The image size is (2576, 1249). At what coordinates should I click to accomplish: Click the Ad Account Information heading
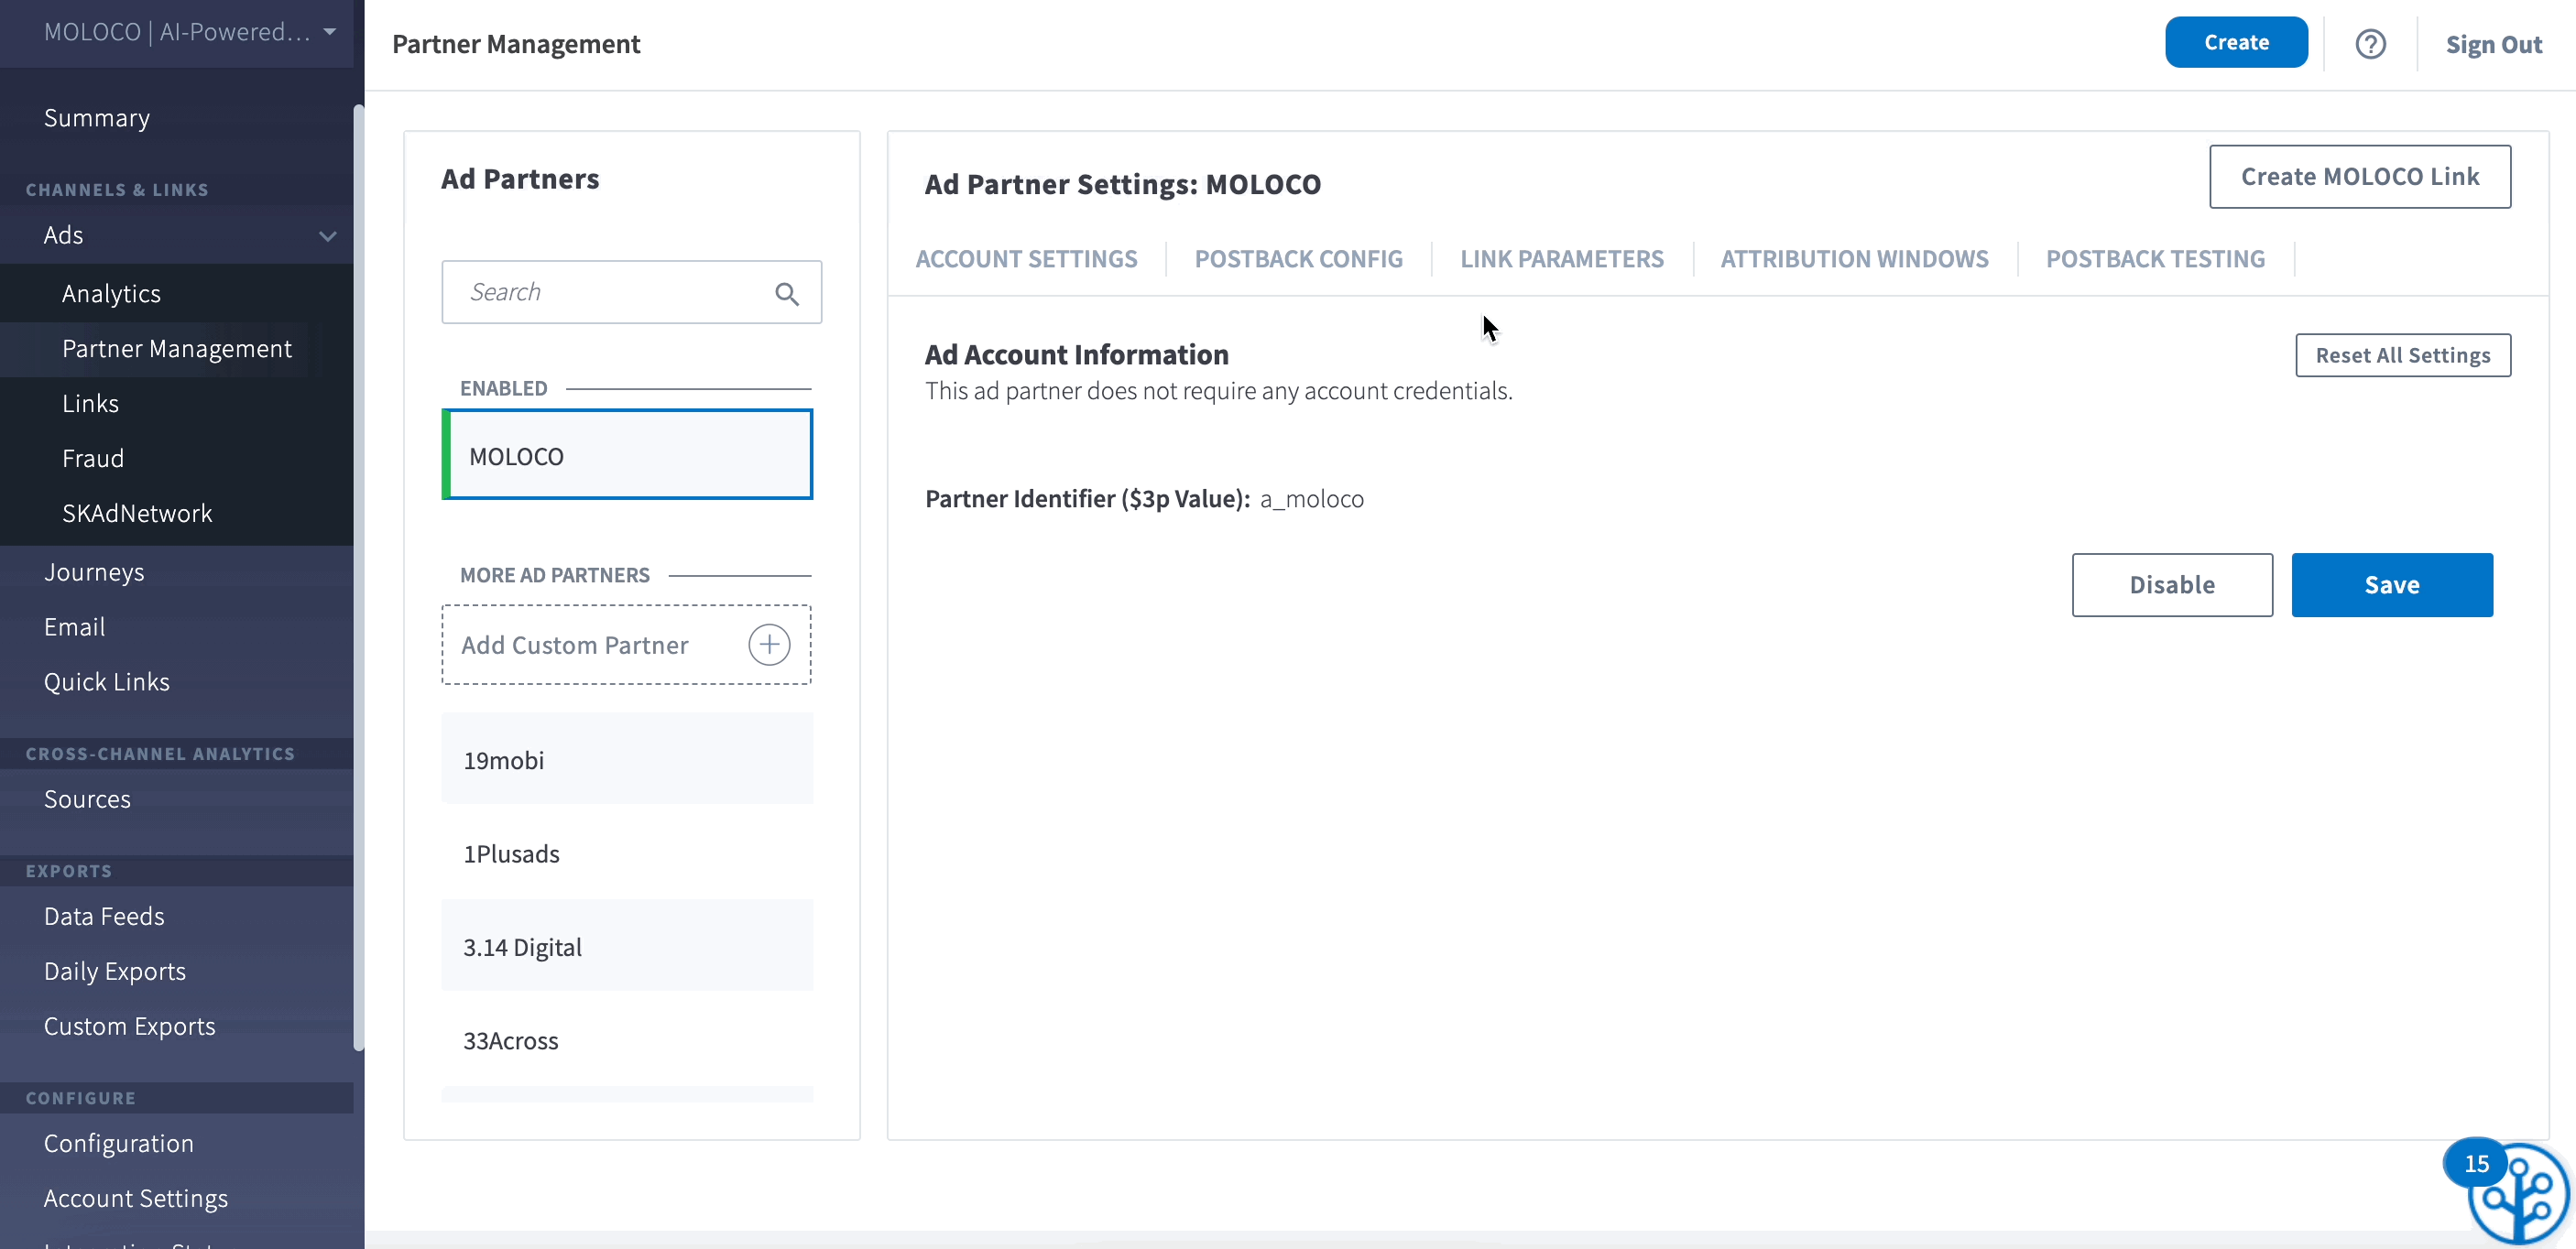pos(1076,354)
